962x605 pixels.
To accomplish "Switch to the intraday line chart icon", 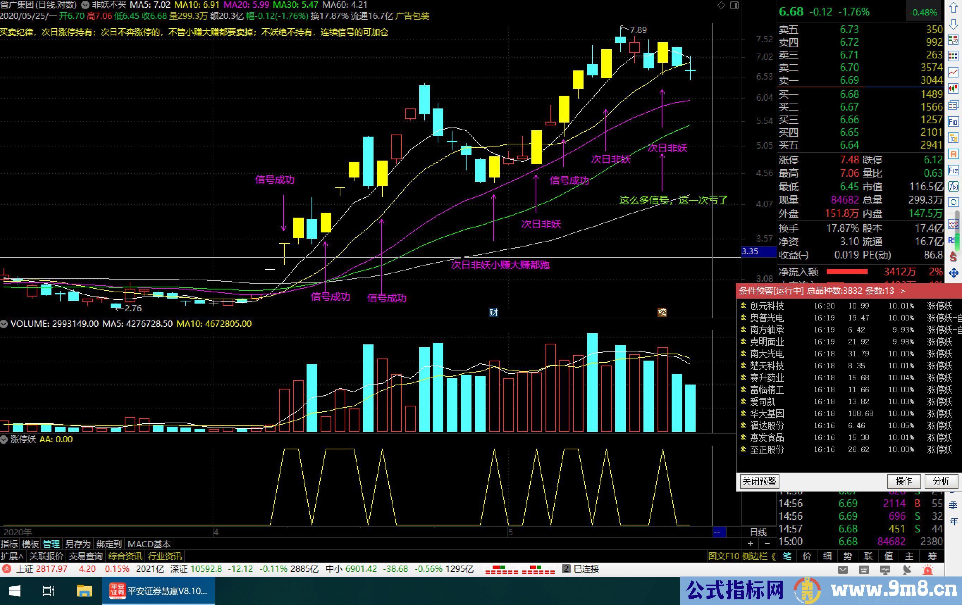I will pyautogui.click(x=953, y=72).
